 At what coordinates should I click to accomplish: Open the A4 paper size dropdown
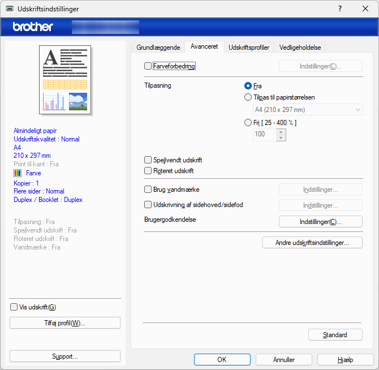[x=308, y=110]
